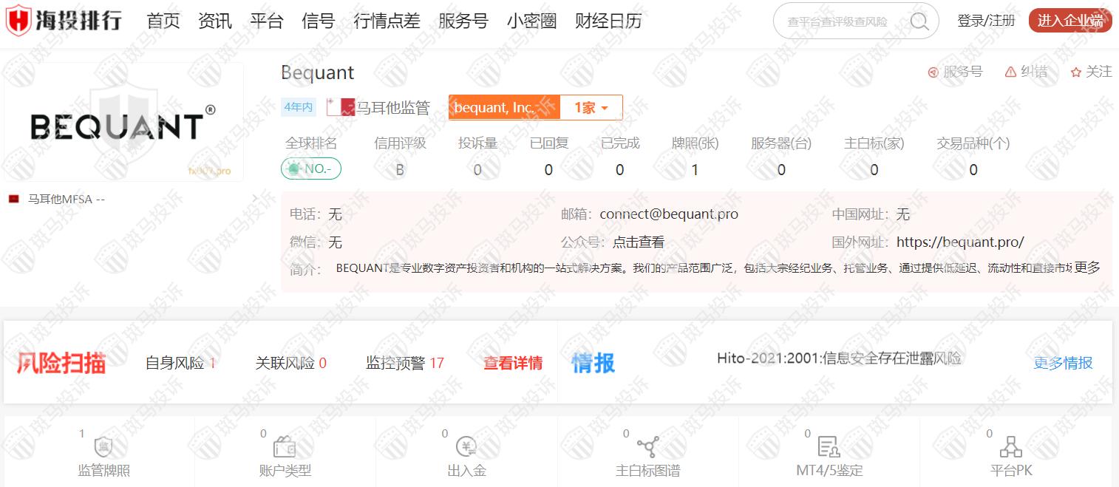
Task: Click 查看详情 in risk scan
Action: point(513,363)
